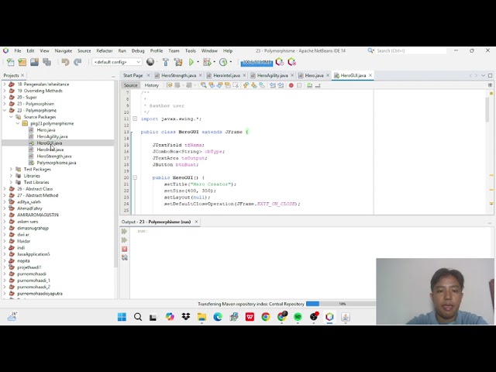Open the Profile Project dropdown arrow

(x=231, y=62)
